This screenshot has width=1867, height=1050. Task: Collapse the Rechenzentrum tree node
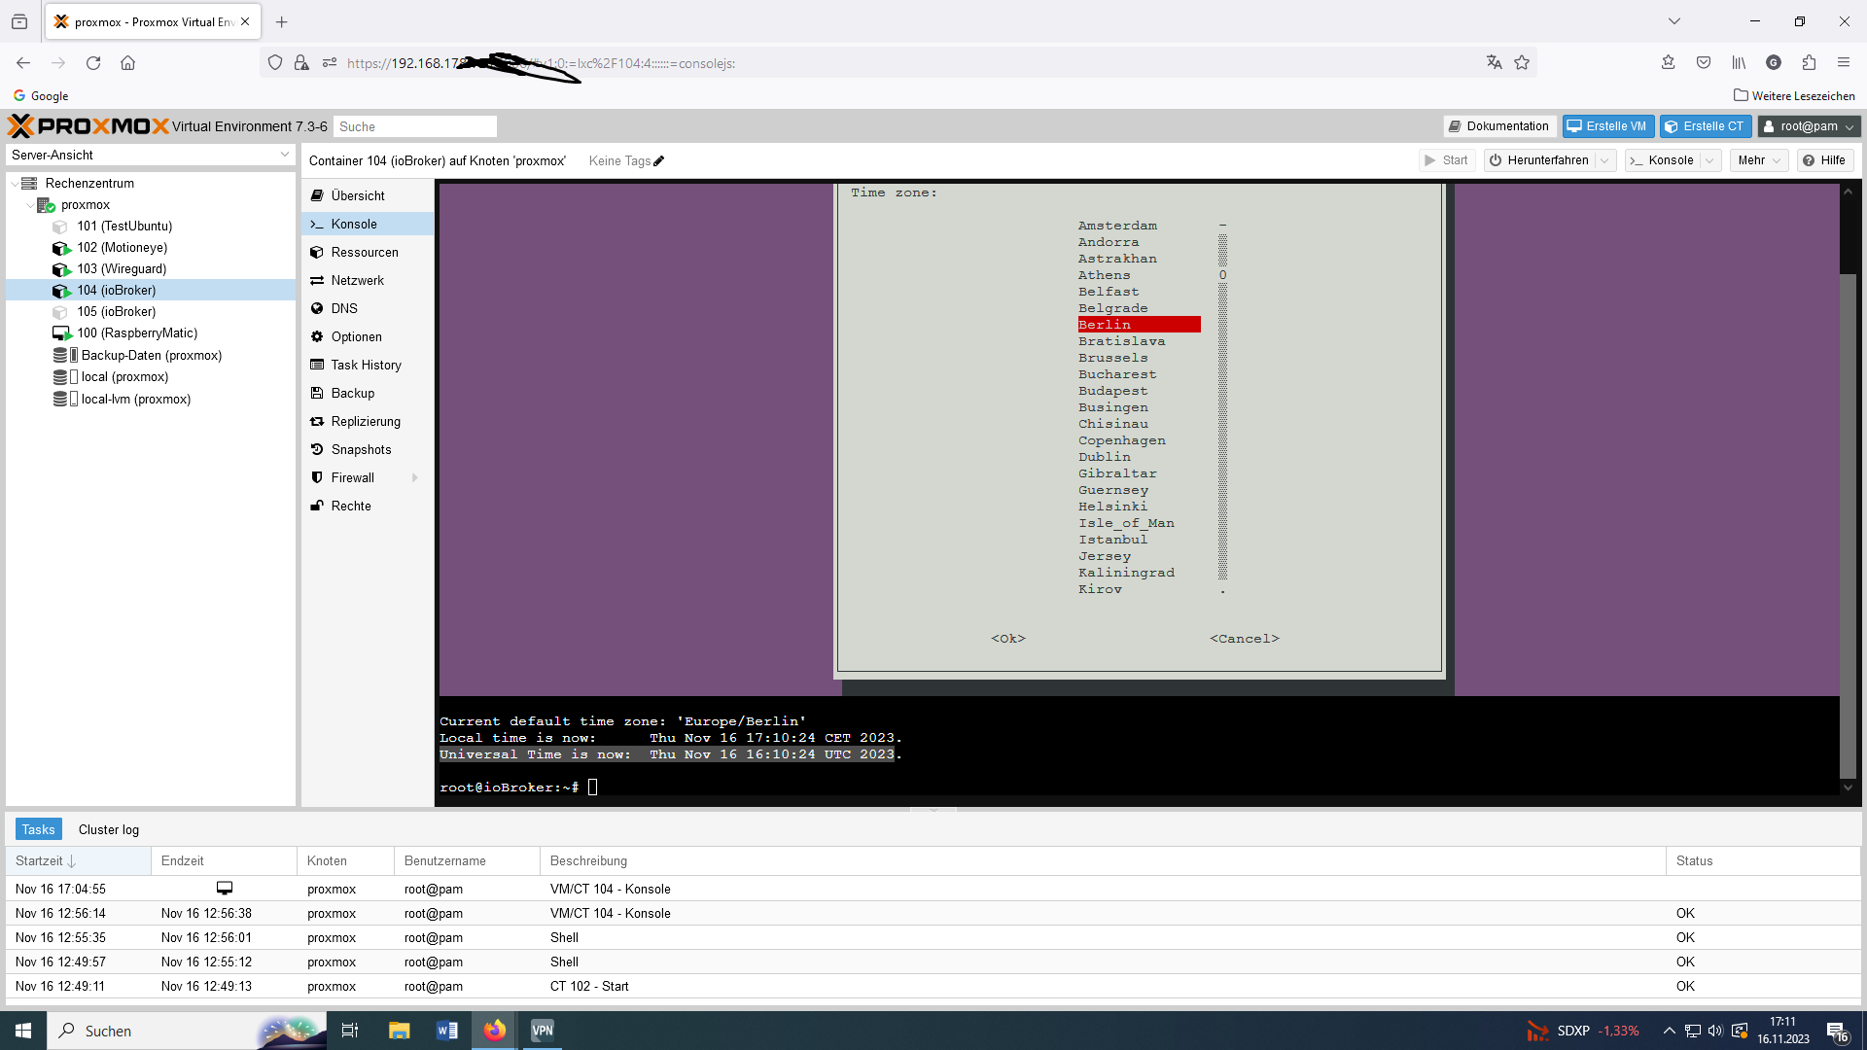pyautogui.click(x=15, y=184)
